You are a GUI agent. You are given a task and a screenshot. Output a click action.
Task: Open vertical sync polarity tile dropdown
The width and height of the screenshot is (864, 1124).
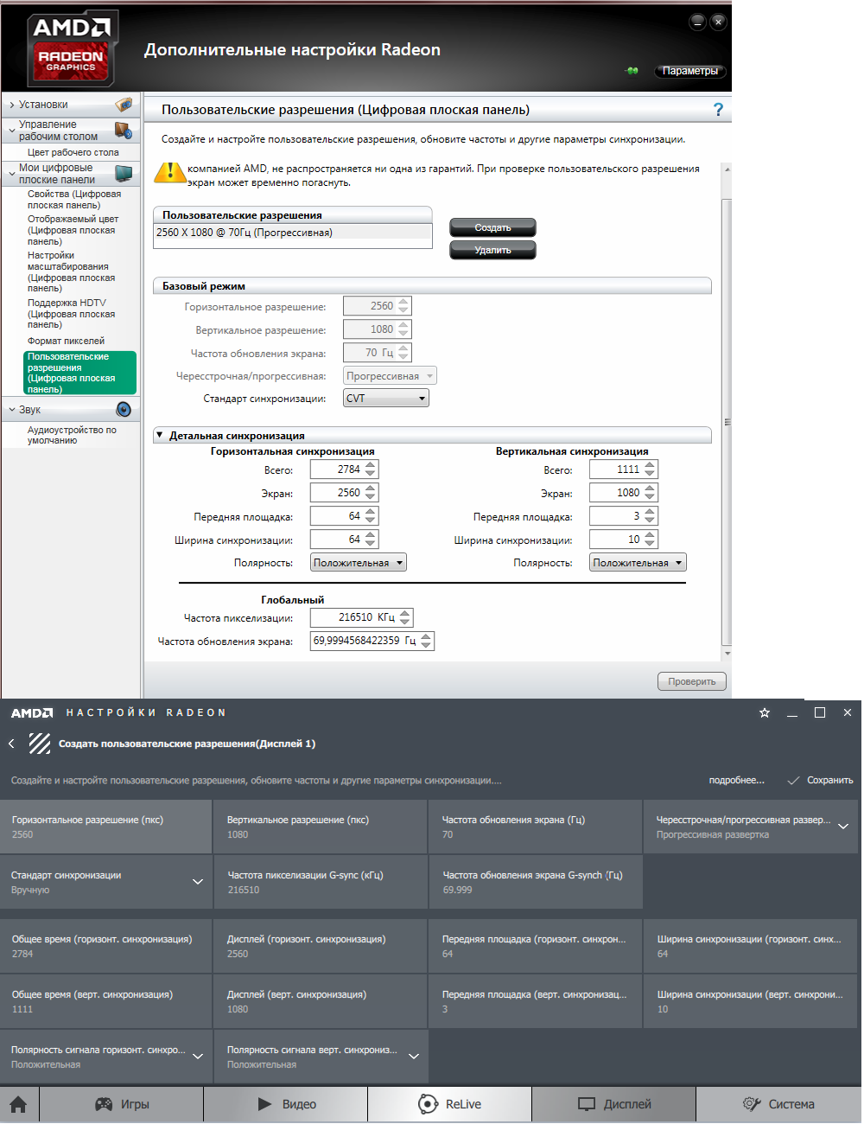click(321, 1057)
